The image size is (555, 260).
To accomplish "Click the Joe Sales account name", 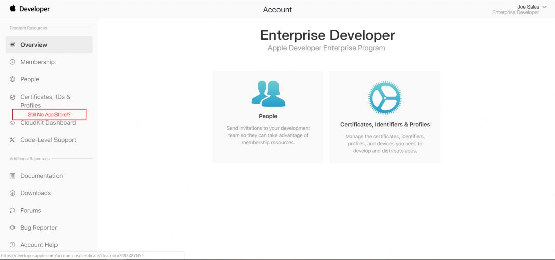I will pos(528,7).
